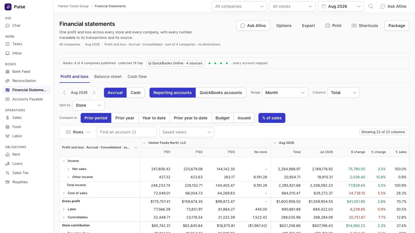Select QuickBooks accounts view
This screenshot has width=415, height=233.
click(221, 93)
